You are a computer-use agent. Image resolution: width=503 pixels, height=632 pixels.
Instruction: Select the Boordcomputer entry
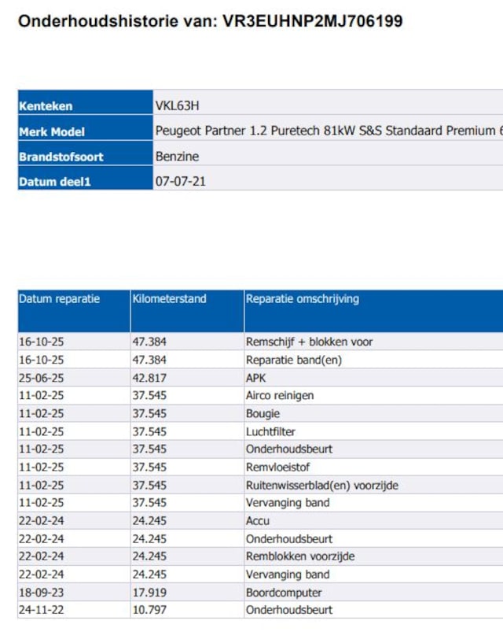point(284,593)
